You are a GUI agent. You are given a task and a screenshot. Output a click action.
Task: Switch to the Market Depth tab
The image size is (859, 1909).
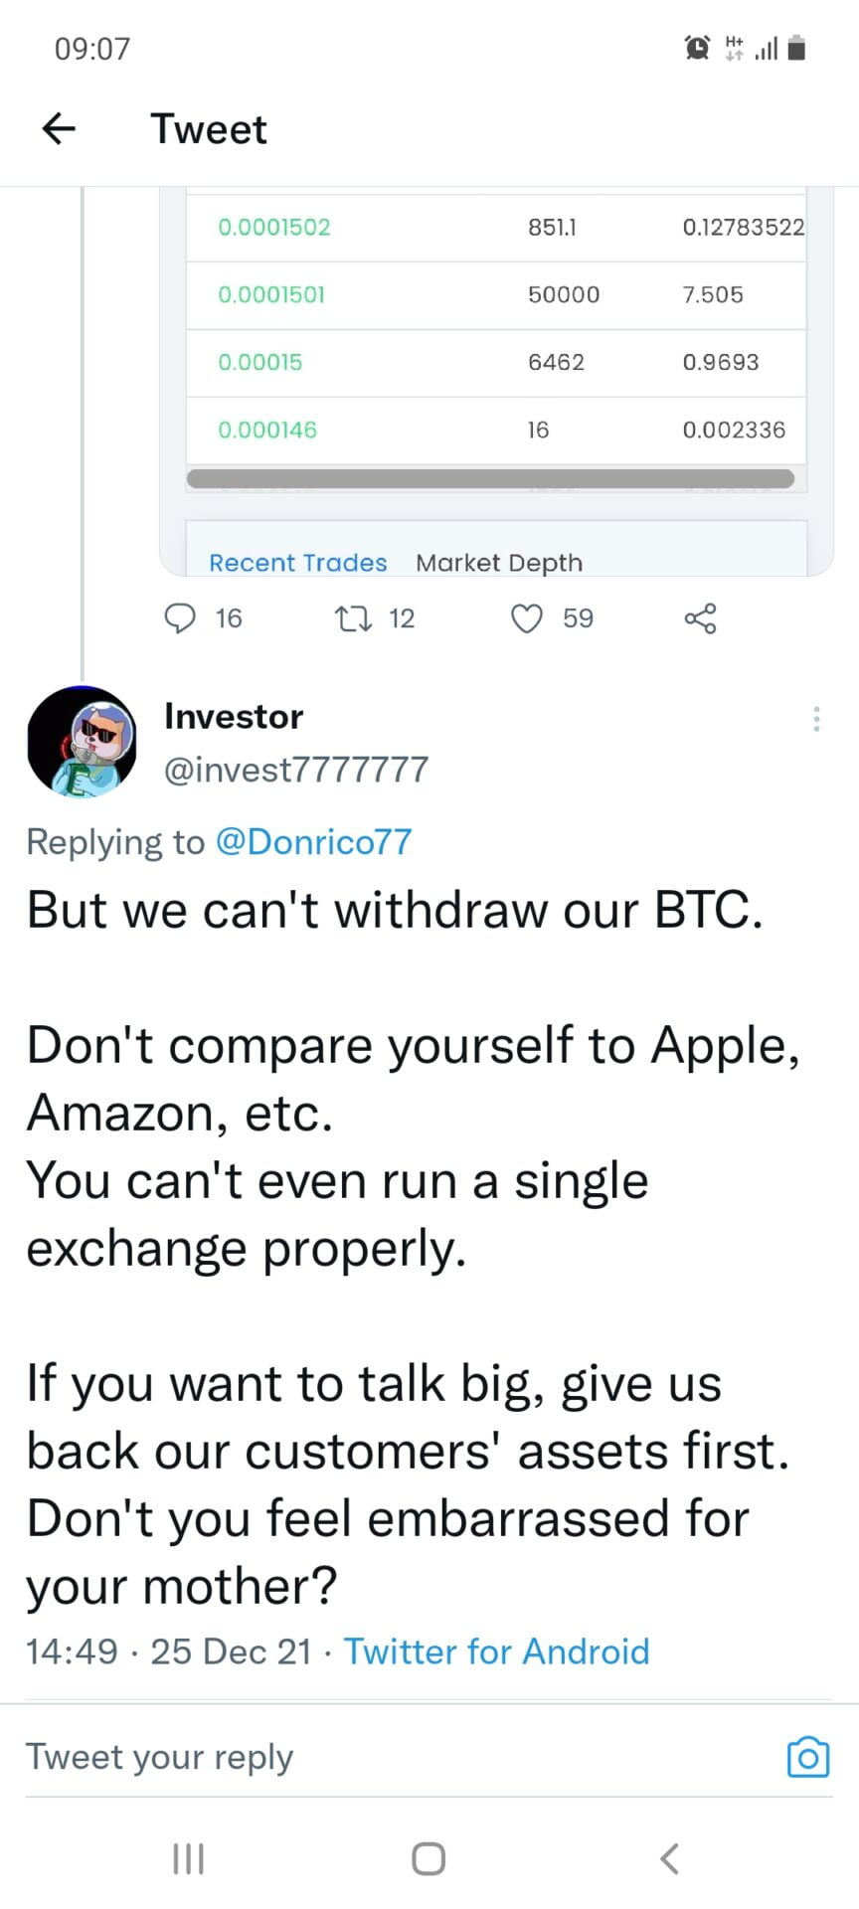pos(499,563)
